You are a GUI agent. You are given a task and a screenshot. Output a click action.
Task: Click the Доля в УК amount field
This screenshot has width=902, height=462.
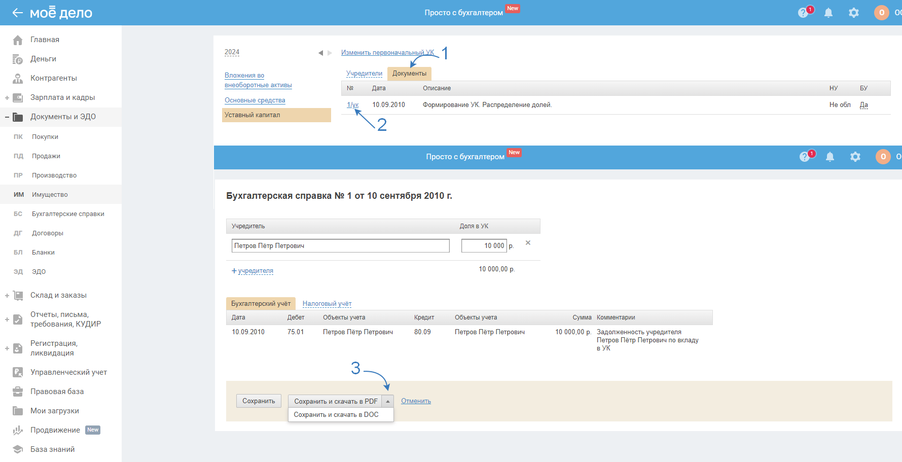pos(484,246)
